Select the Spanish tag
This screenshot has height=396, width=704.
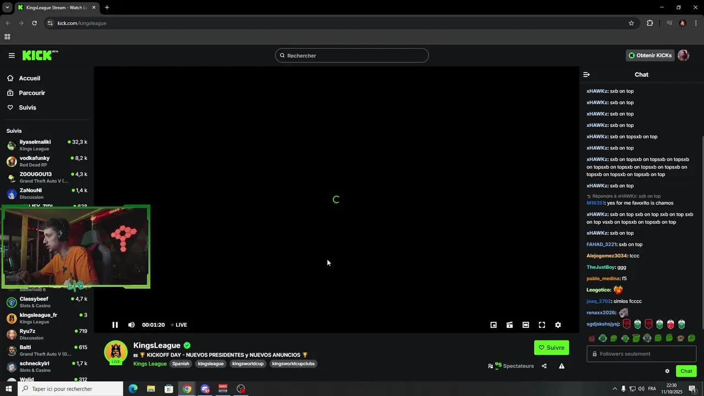(180, 364)
